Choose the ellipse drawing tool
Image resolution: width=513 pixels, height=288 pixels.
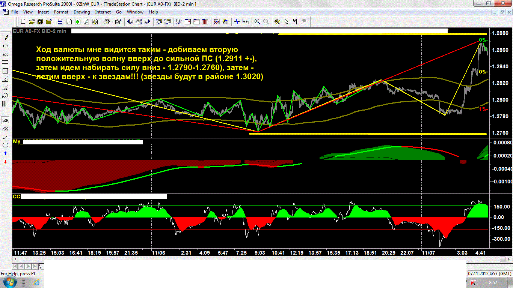6,145
